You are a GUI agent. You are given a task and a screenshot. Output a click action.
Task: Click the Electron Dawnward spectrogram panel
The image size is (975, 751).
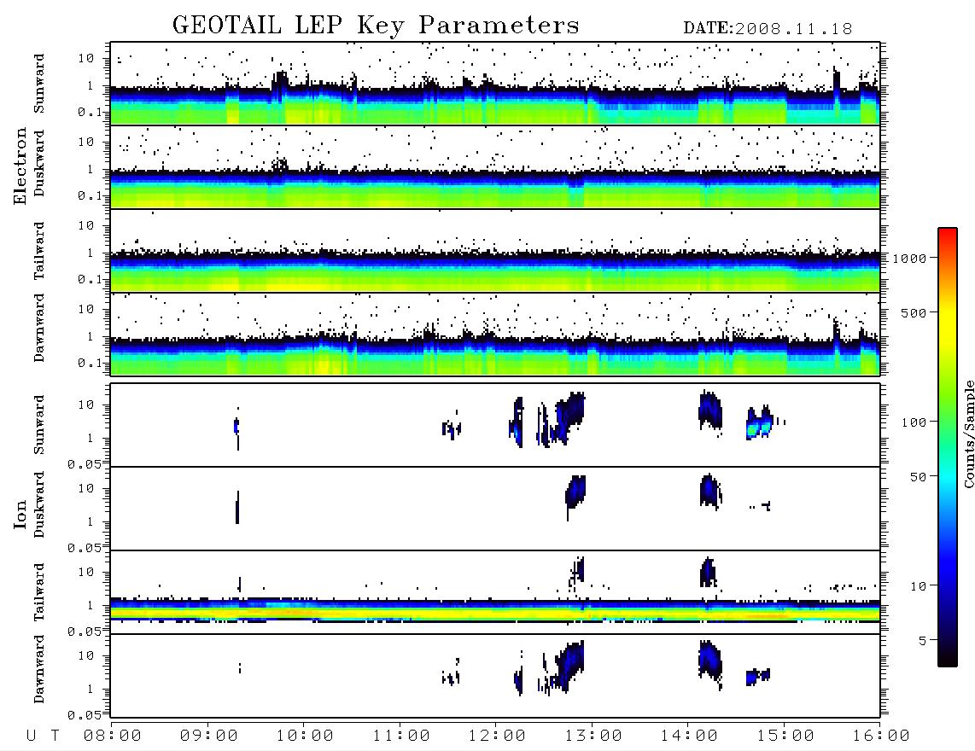(x=495, y=334)
